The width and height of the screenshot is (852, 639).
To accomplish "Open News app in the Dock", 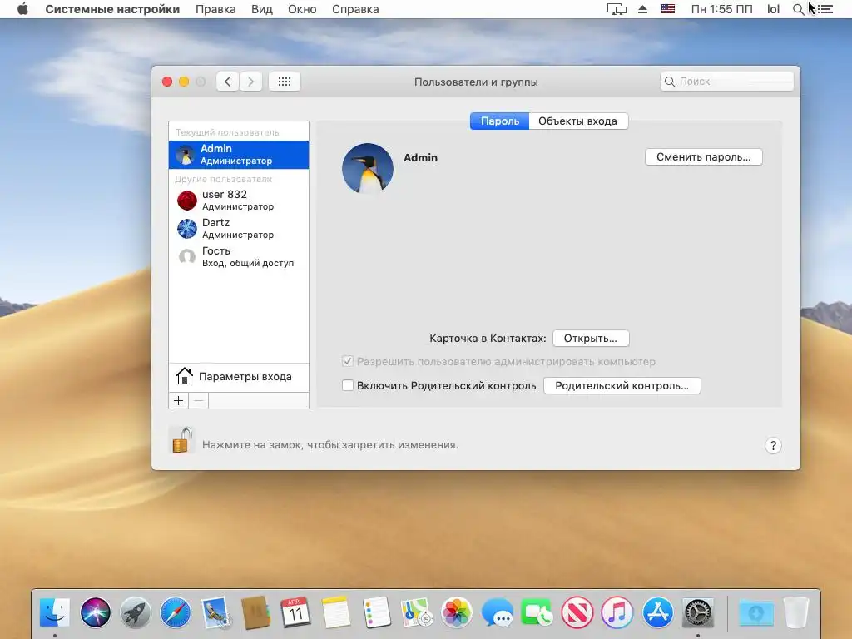I will click(x=577, y=612).
